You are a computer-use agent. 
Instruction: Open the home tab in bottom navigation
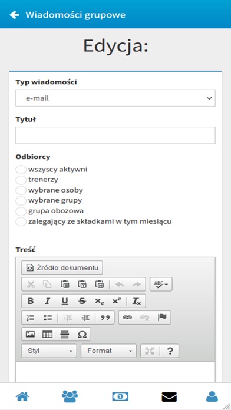pos(22,396)
